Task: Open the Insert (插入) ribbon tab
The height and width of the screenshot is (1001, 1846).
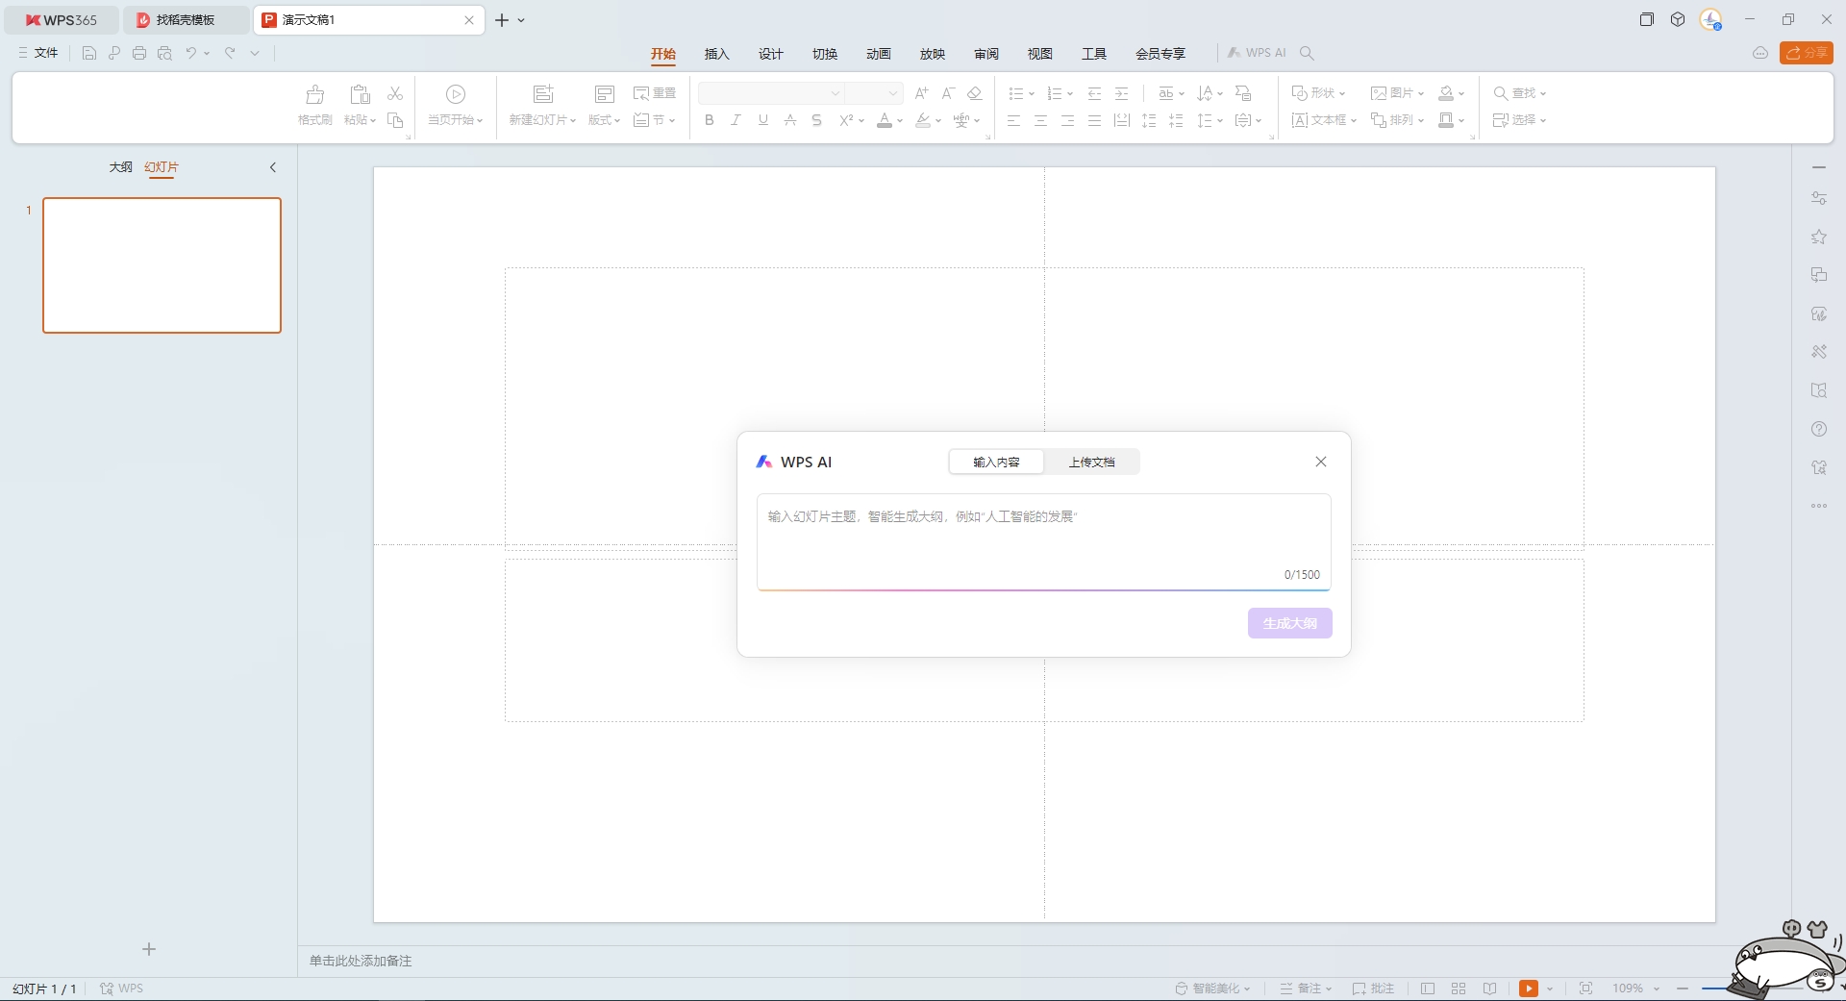Action: 717,54
